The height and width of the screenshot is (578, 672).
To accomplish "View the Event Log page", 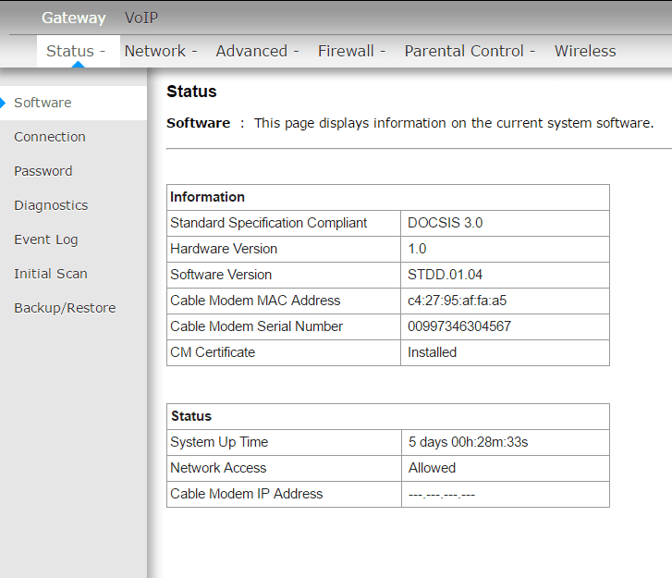I will (x=46, y=240).
